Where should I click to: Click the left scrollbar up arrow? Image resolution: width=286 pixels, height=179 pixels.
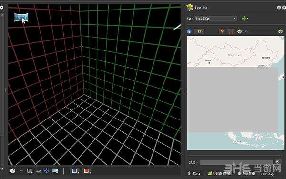coord(2,15)
